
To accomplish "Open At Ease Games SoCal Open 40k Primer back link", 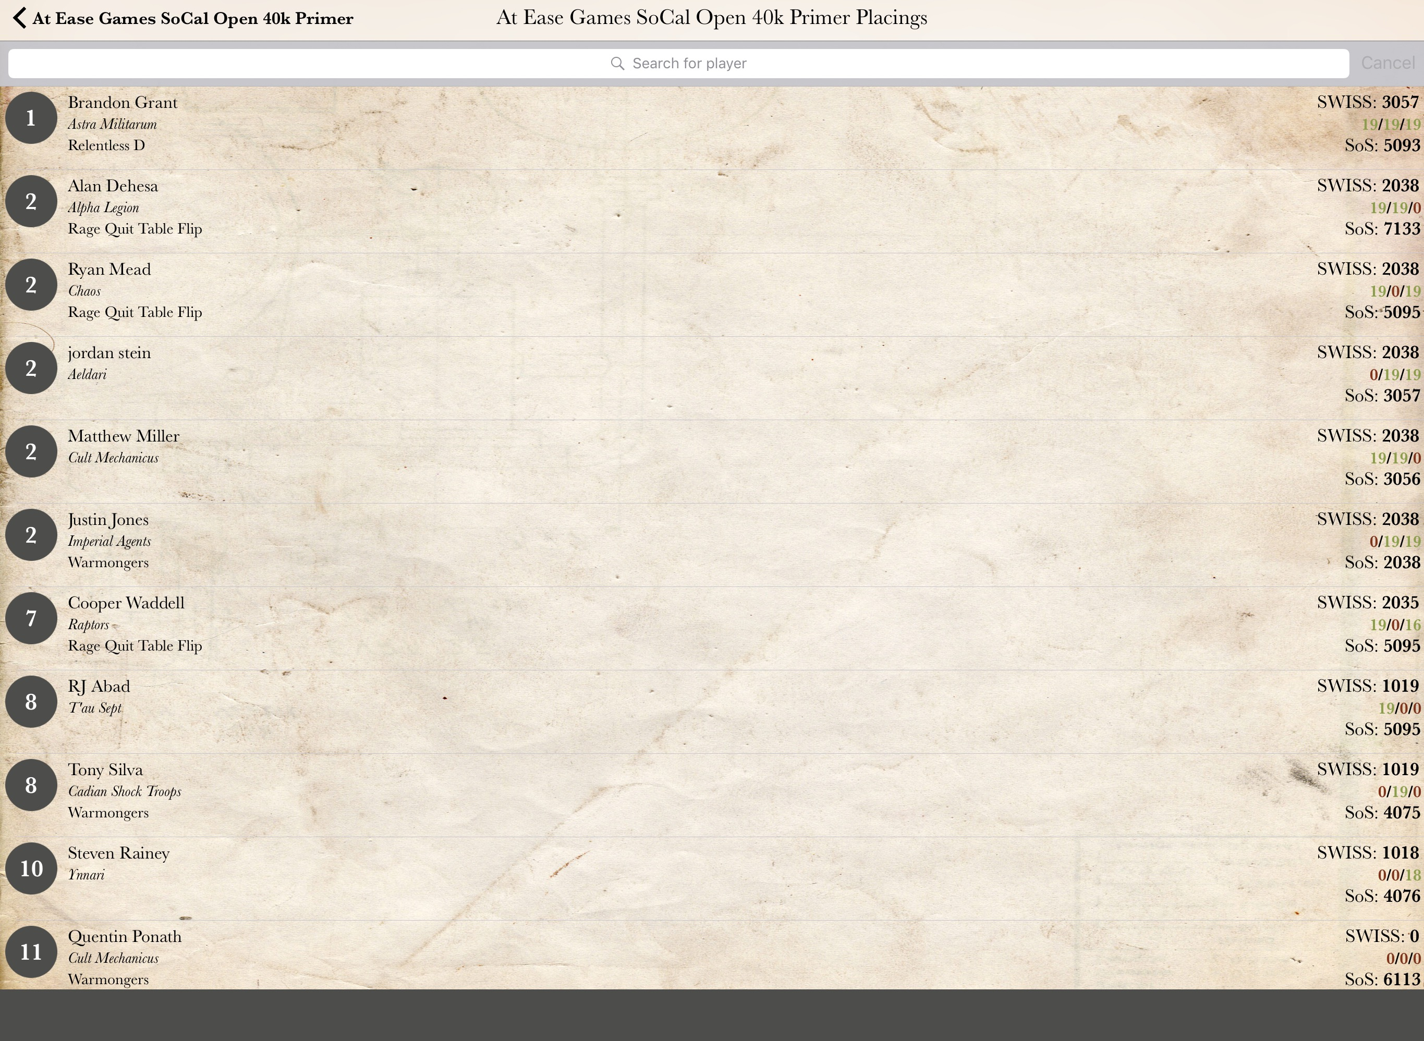I will click(x=192, y=18).
